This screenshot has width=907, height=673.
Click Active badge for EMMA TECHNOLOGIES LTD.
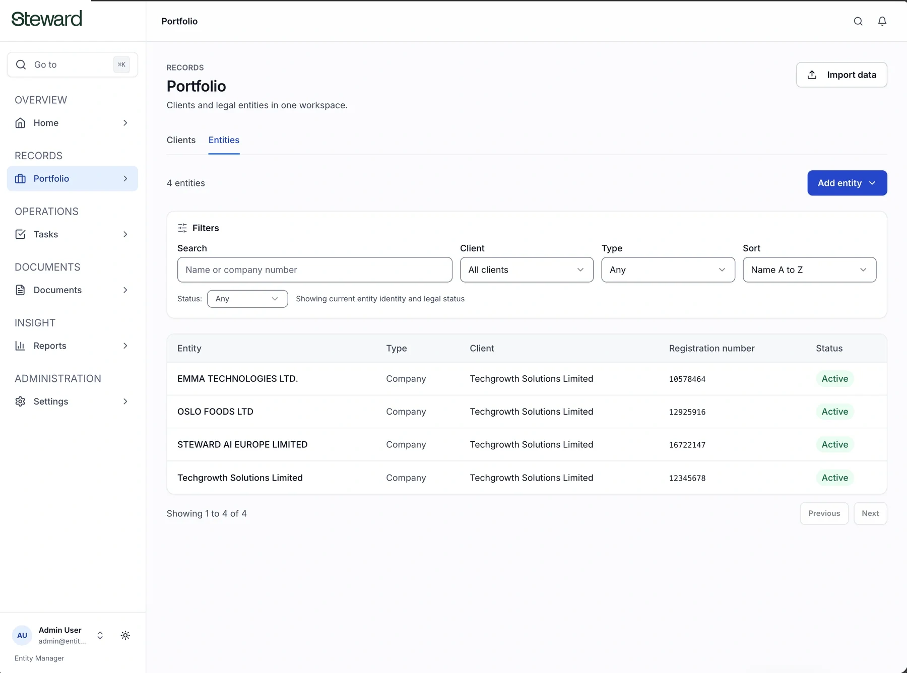point(834,379)
